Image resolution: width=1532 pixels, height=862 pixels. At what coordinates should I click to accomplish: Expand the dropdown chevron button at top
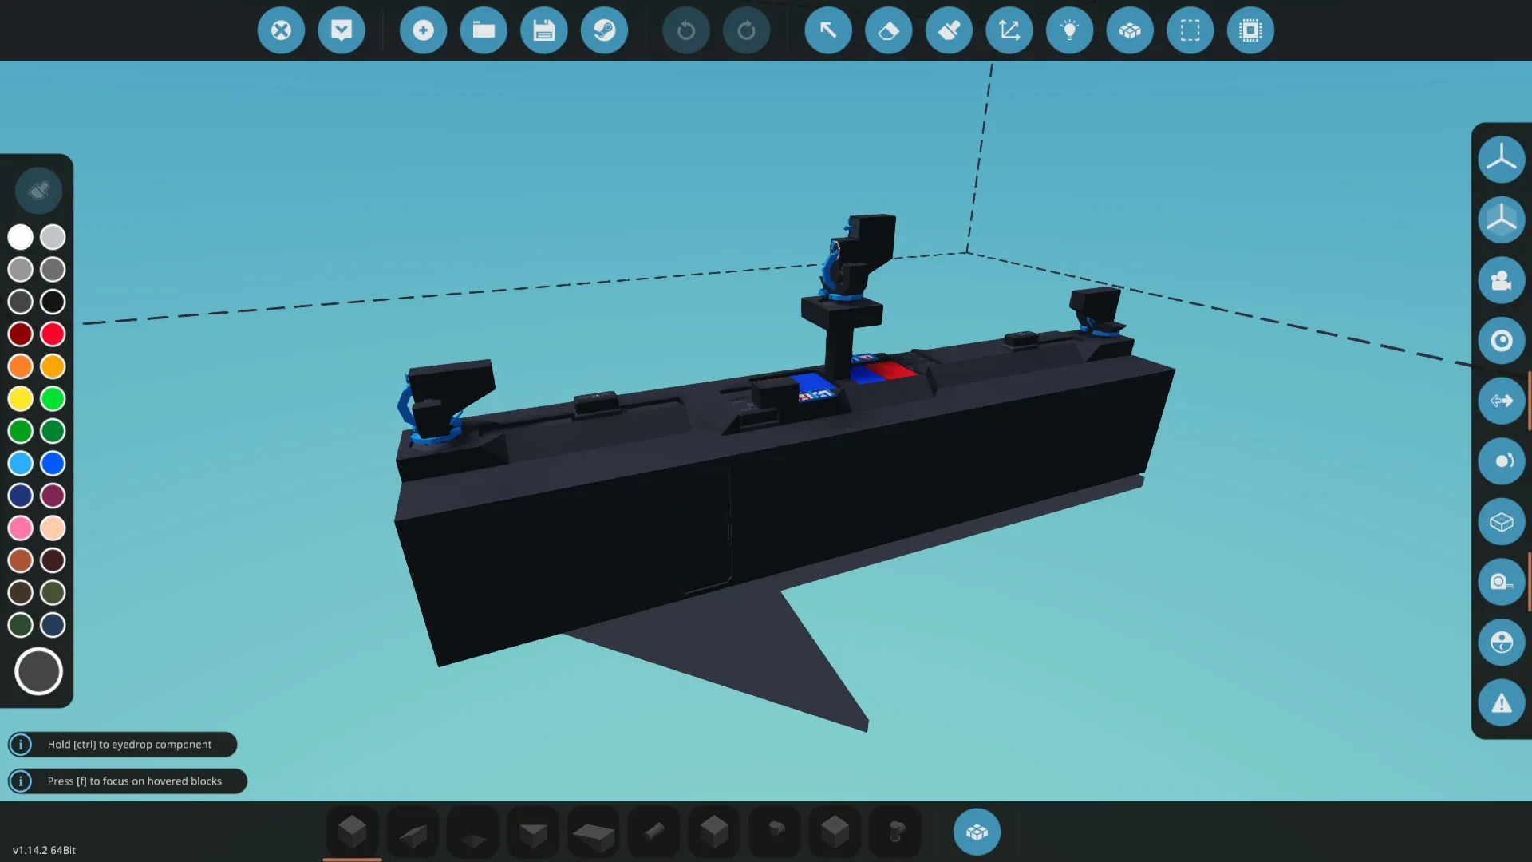tap(342, 30)
